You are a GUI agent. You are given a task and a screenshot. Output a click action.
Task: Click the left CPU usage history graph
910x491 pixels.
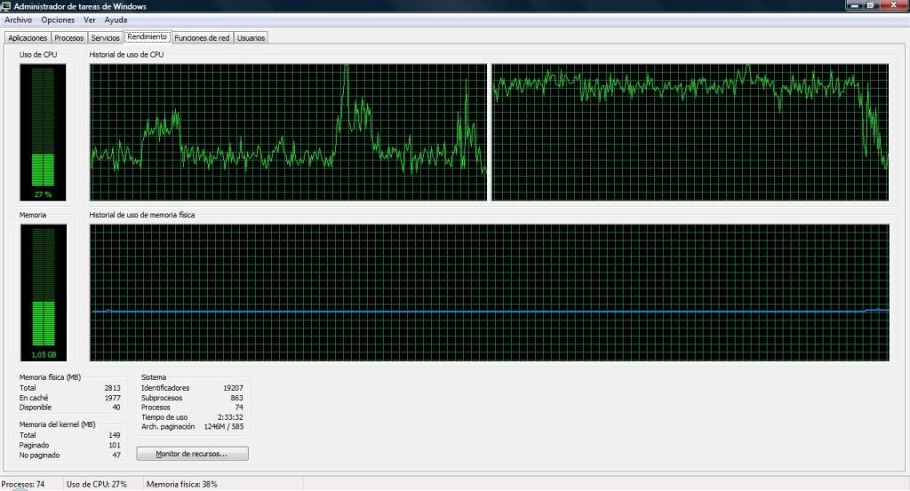pos(289,131)
